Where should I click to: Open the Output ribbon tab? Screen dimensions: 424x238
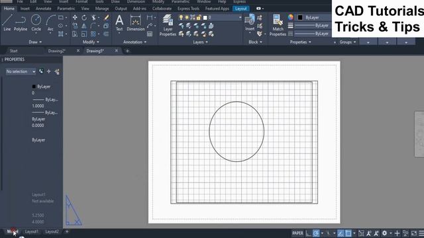(121, 9)
